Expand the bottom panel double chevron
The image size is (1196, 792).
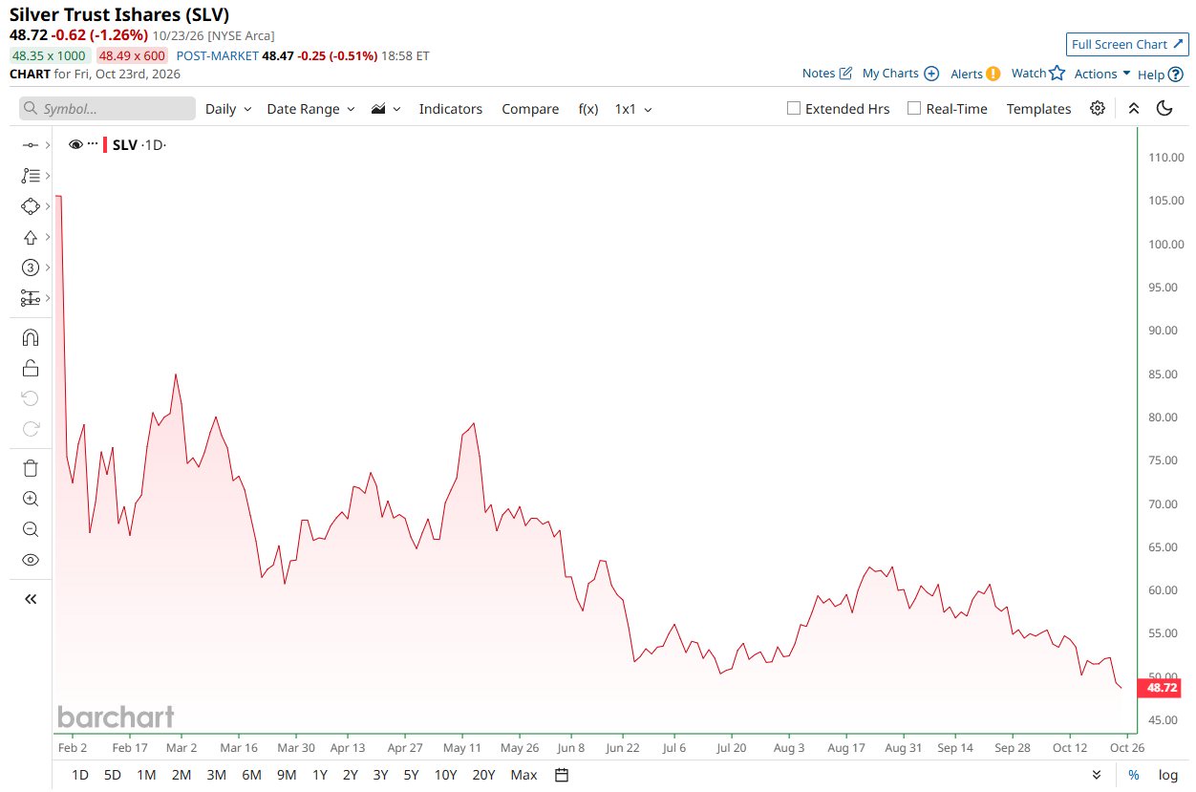[1096, 775]
